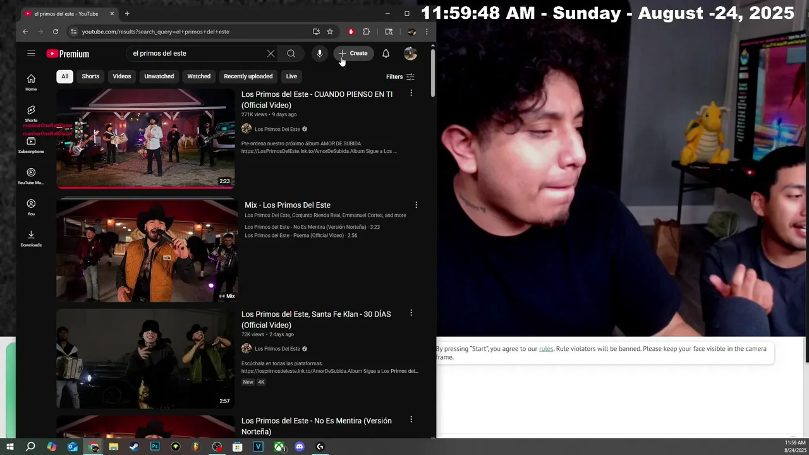
Task: Select the Unwatched filter chip
Action: [x=159, y=76]
